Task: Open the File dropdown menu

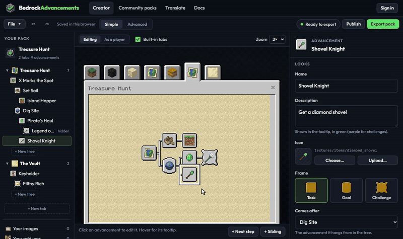Action: 15,24
